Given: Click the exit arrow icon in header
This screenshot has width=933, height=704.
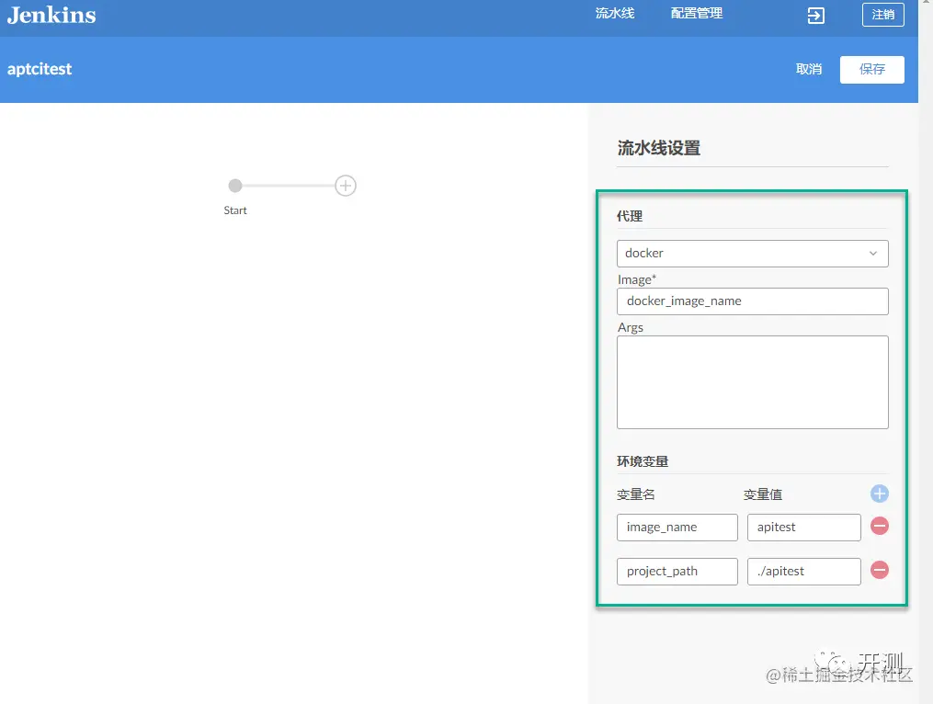Looking at the screenshot, I should (x=815, y=16).
